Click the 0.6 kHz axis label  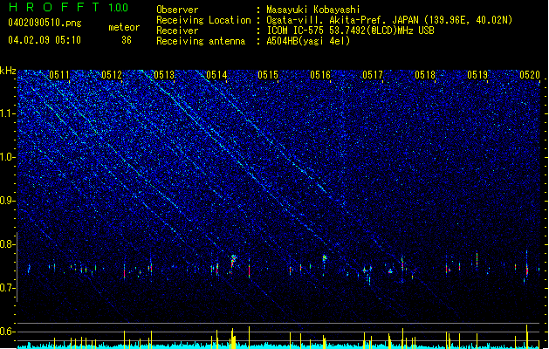click(x=8, y=332)
